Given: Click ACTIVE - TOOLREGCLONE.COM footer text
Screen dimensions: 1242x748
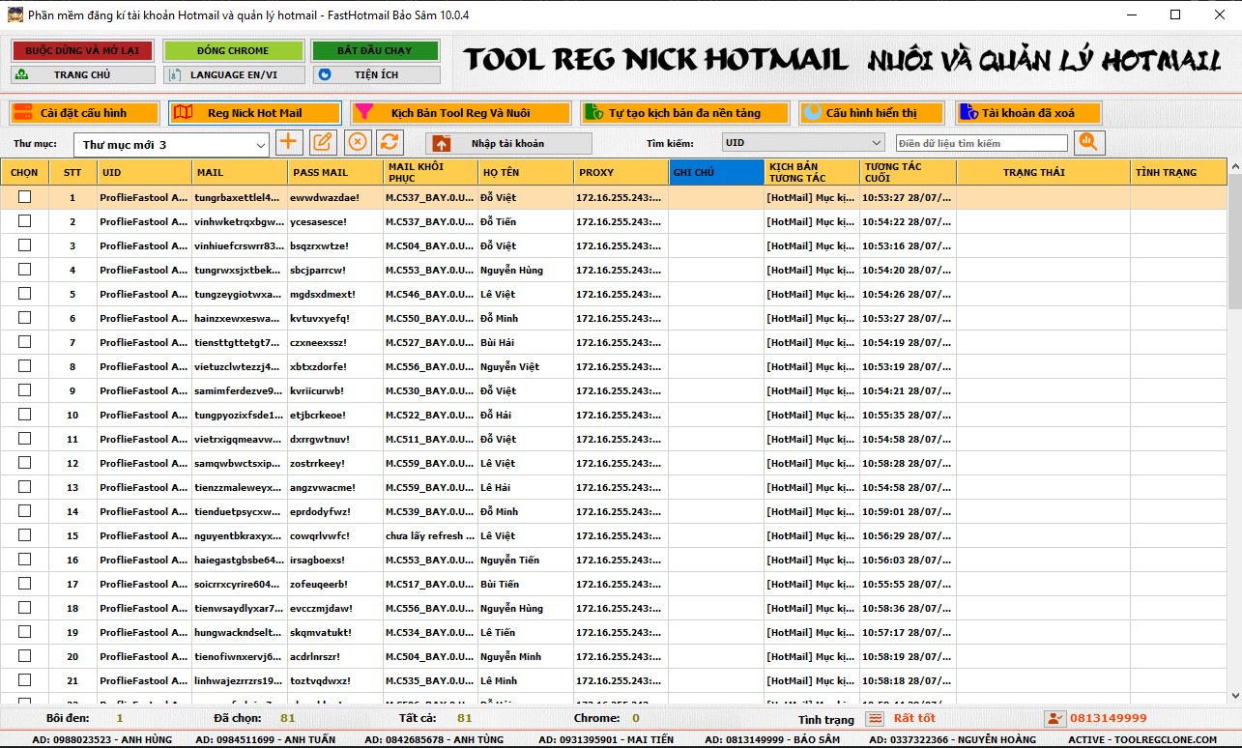Looking at the screenshot, I should [x=1143, y=740].
